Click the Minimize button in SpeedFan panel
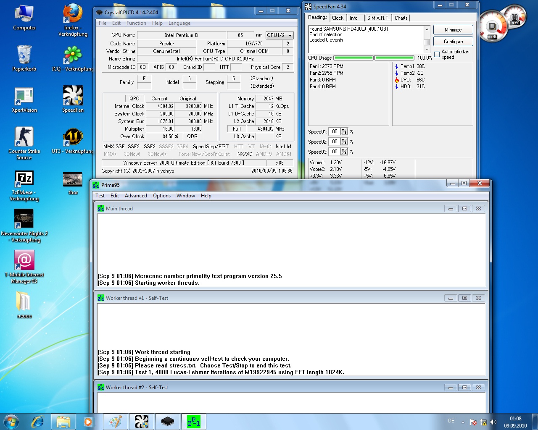Screen dimensions: 538x430 tap(453, 30)
